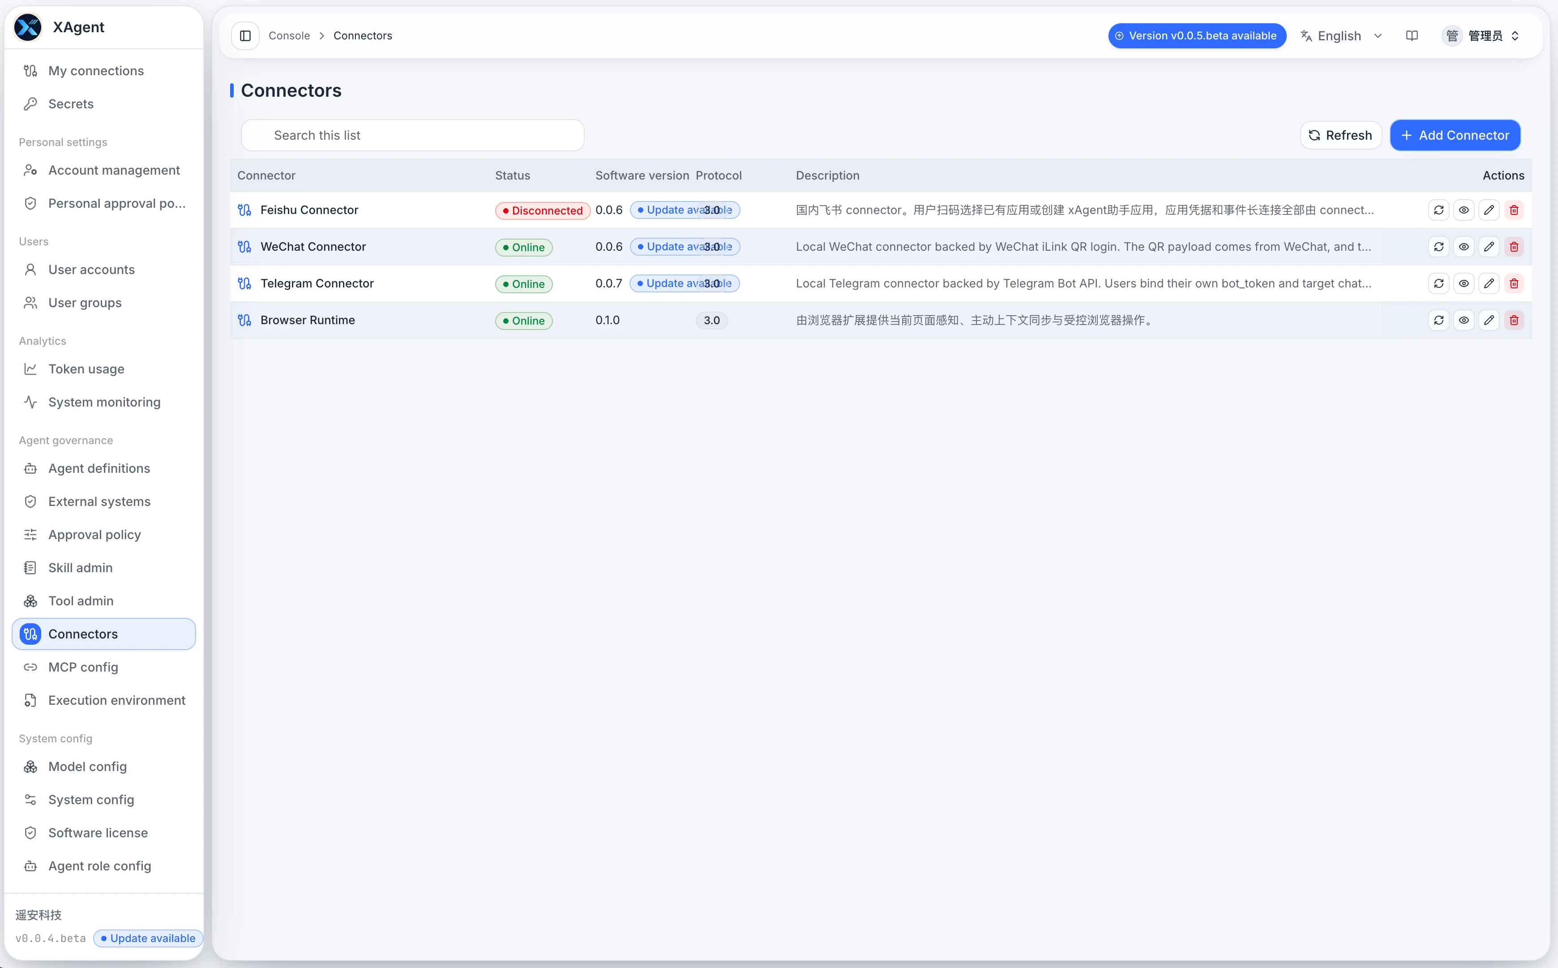Viewport: 1558px width, 968px height.
Task: Click the Telegram Connector row icon
Action: click(244, 283)
